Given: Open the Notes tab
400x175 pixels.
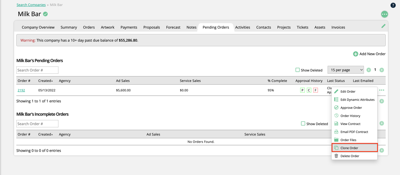Looking at the screenshot, I should pyautogui.click(x=191, y=27).
